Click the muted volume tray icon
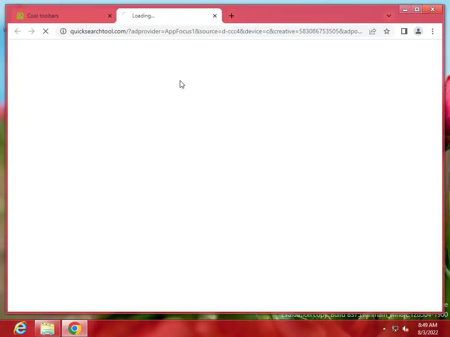450x337 pixels. click(405, 329)
